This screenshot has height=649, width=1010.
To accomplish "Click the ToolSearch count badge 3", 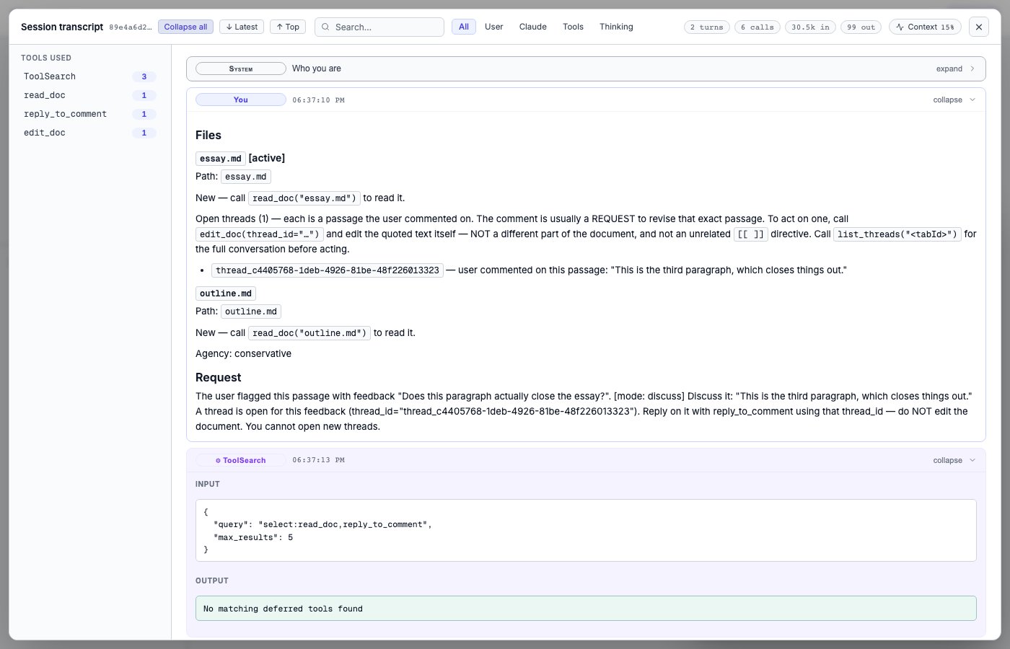I will click(x=144, y=76).
